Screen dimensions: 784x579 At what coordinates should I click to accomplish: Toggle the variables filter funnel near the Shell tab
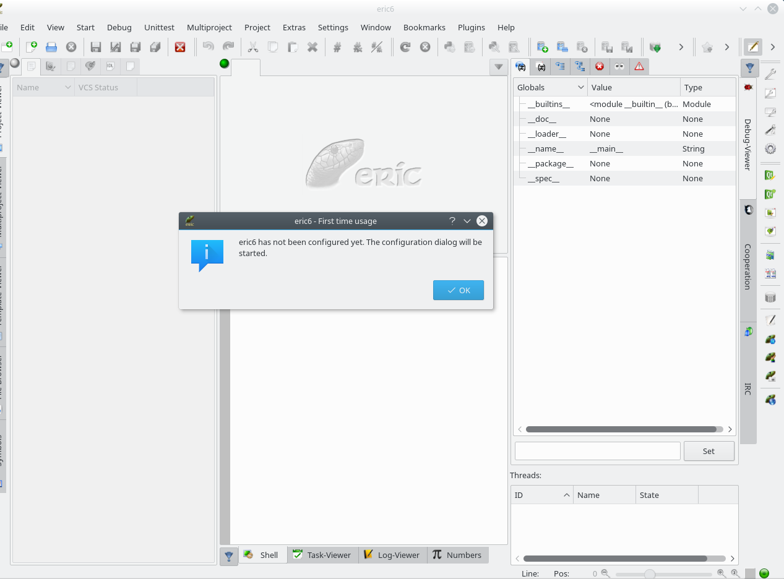click(x=228, y=555)
